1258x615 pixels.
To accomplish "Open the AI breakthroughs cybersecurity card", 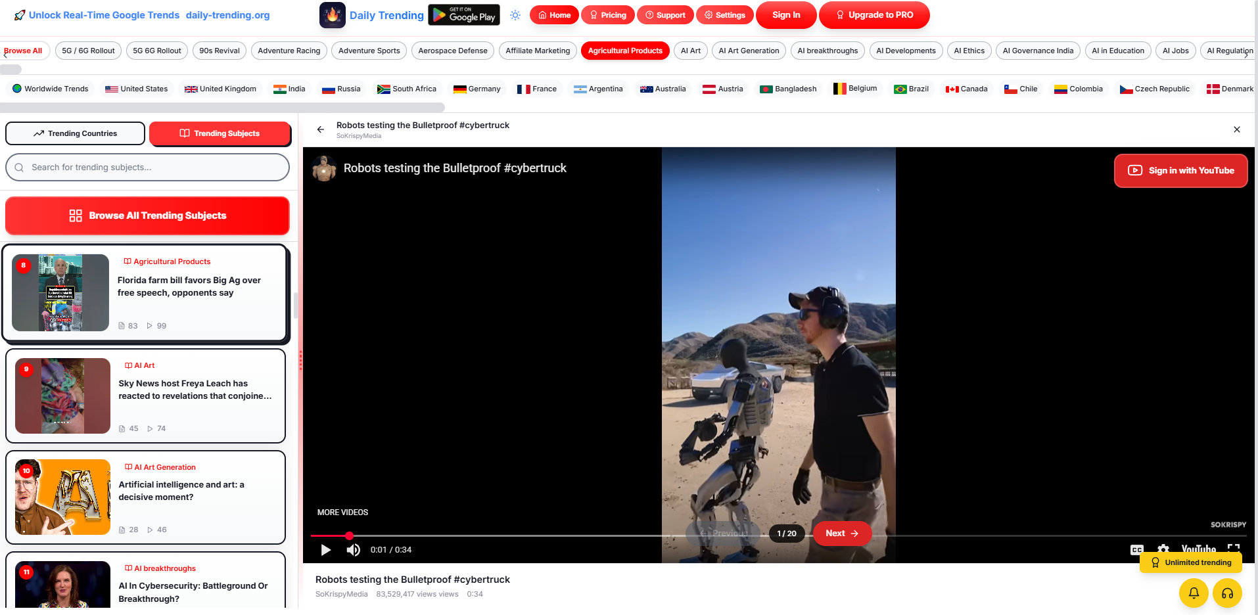I will pos(146,581).
